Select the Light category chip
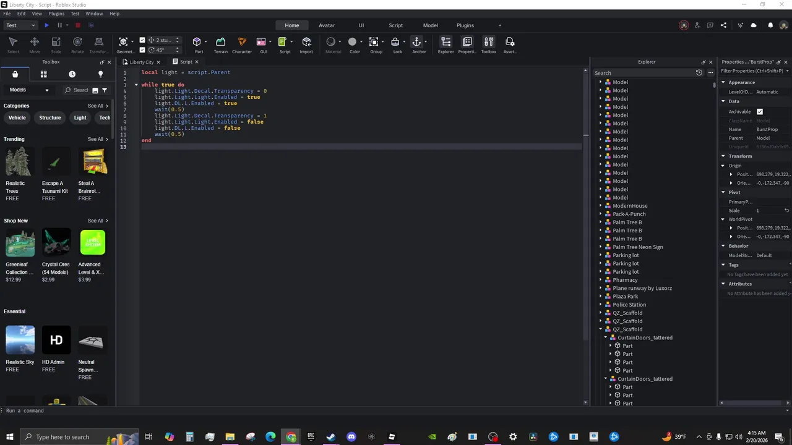The height and width of the screenshot is (445, 792). point(80,117)
